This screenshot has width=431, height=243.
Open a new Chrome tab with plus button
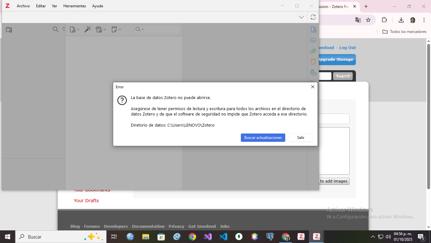click(x=366, y=6)
